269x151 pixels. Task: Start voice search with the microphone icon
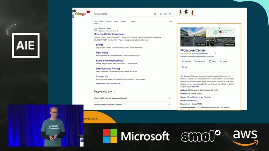161,14
